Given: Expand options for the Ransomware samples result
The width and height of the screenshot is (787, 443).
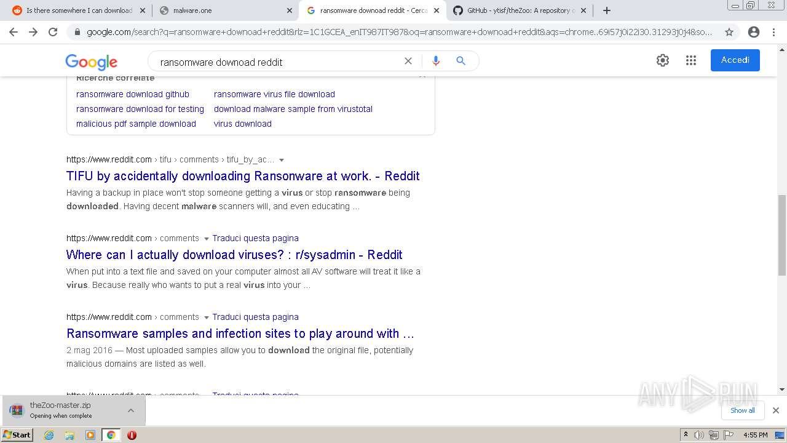Looking at the screenshot, I should point(206,317).
